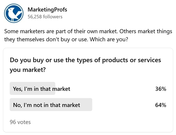This screenshot has height=135, width=176.
Task: Click the 64% result percentage
Action: point(161,105)
